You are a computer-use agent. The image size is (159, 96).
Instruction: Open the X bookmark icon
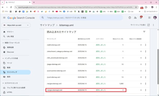point(79,12)
